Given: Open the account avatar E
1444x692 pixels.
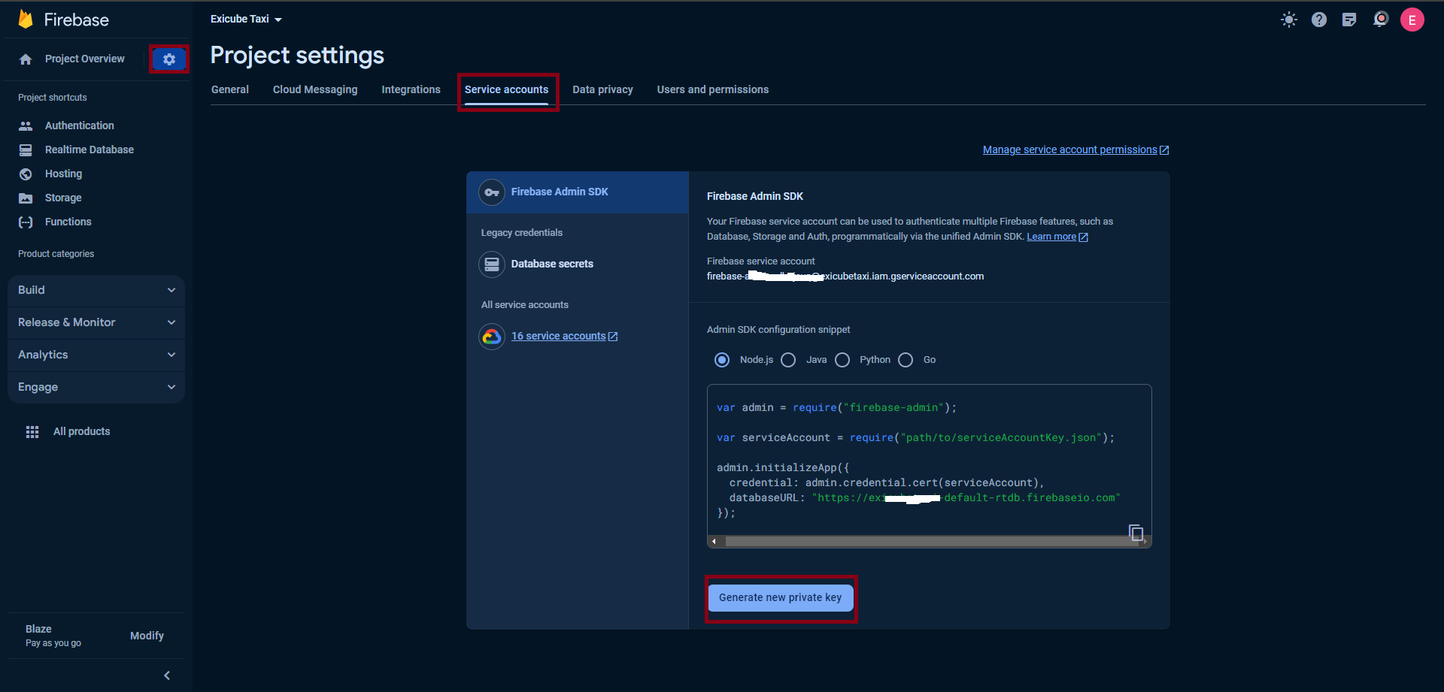Looking at the screenshot, I should 1412,20.
